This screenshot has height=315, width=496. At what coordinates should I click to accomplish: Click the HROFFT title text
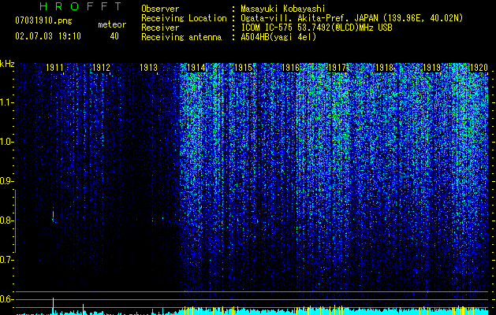[80, 6]
